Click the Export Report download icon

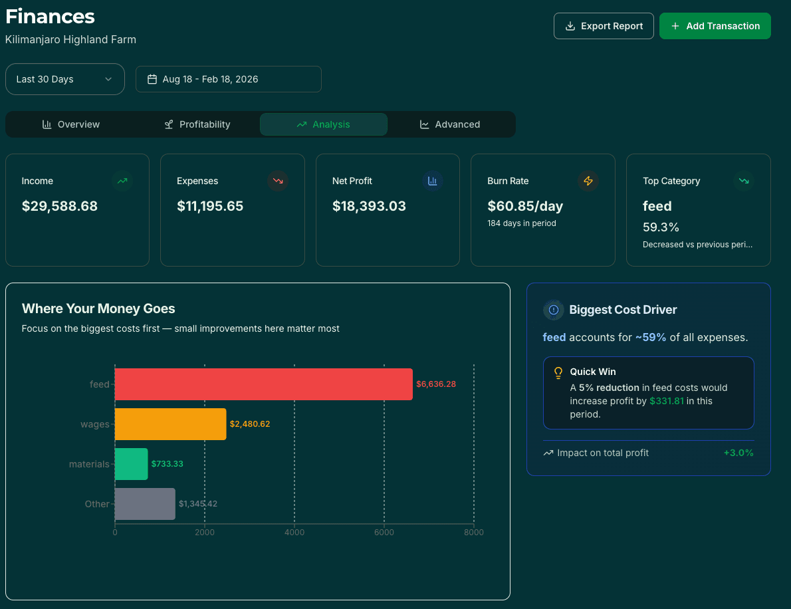[x=570, y=26]
